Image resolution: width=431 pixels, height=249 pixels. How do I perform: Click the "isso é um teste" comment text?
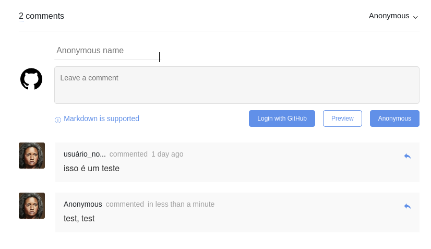click(x=91, y=168)
